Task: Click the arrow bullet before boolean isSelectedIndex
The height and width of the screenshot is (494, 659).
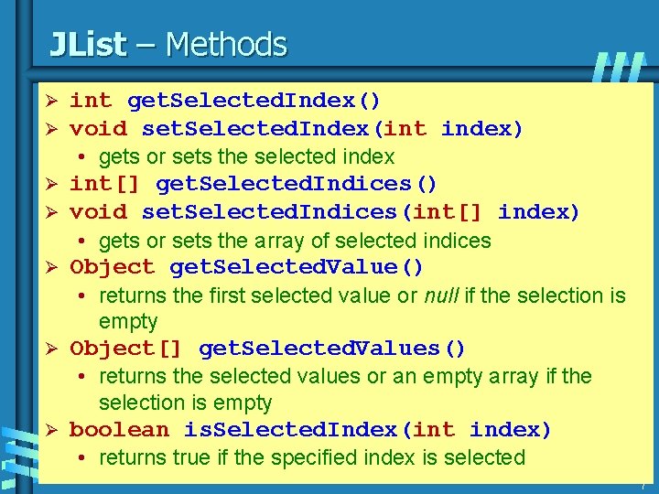Action: (51, 430)
